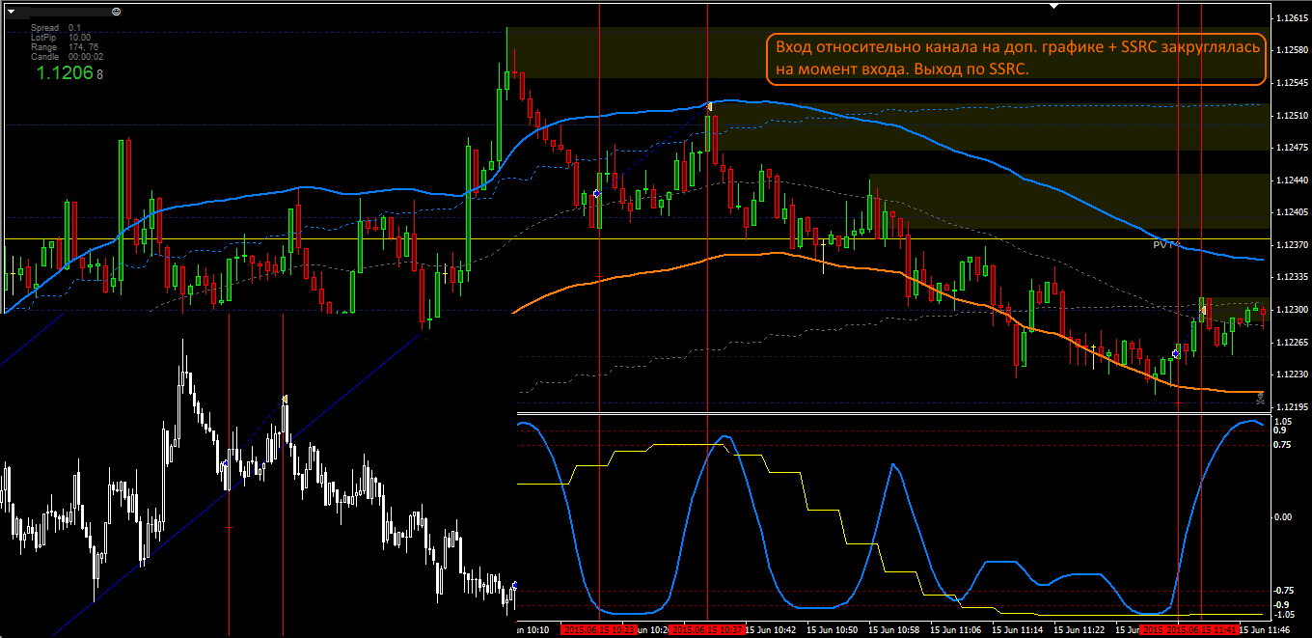Click the 1.12440 price axis label
This screenshot has width=1312, height=638.
[1291, 180]
